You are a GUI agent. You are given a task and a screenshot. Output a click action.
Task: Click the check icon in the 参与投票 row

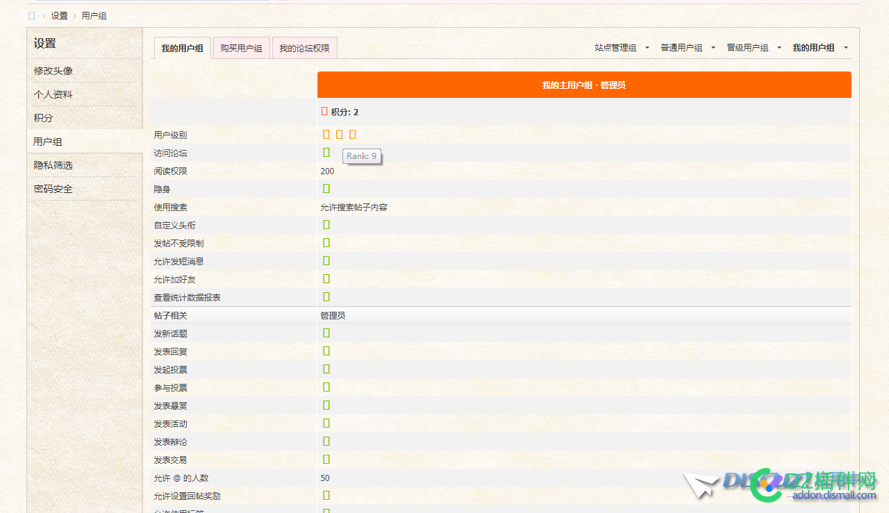(326, 387)
